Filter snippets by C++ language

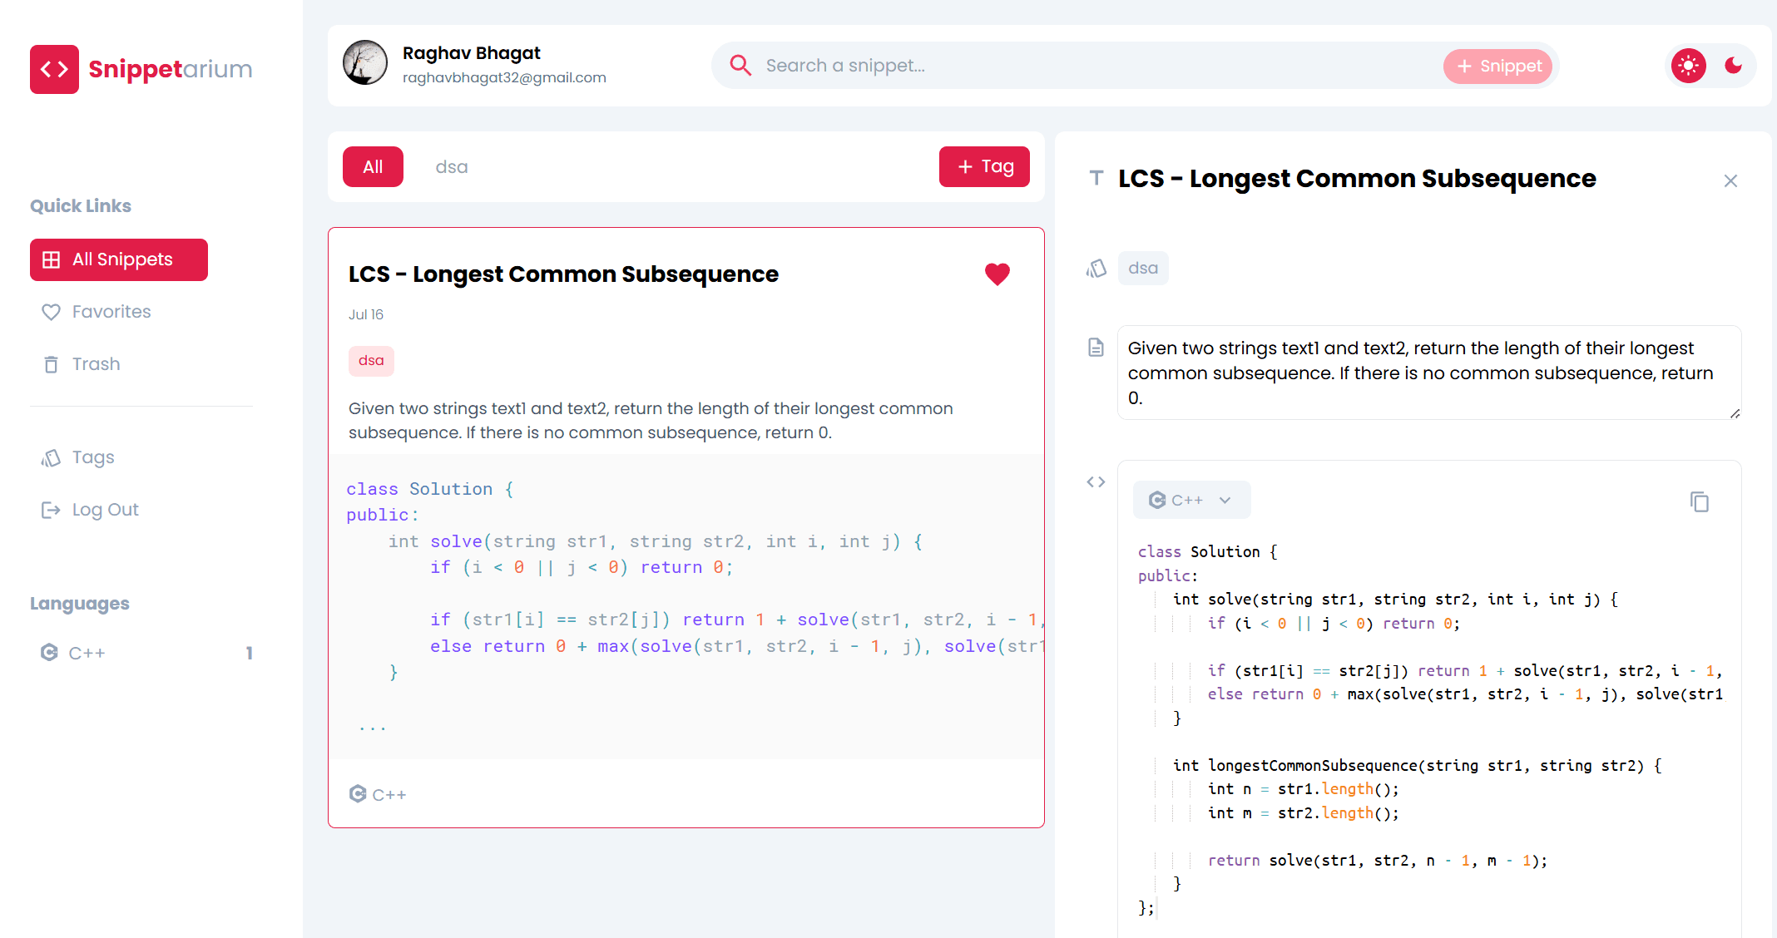(87, 653)
